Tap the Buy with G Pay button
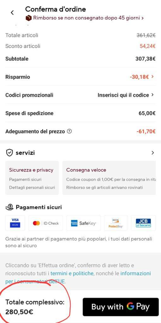Image resolution: width=161 pixels, height=323 pixels. 121,307
